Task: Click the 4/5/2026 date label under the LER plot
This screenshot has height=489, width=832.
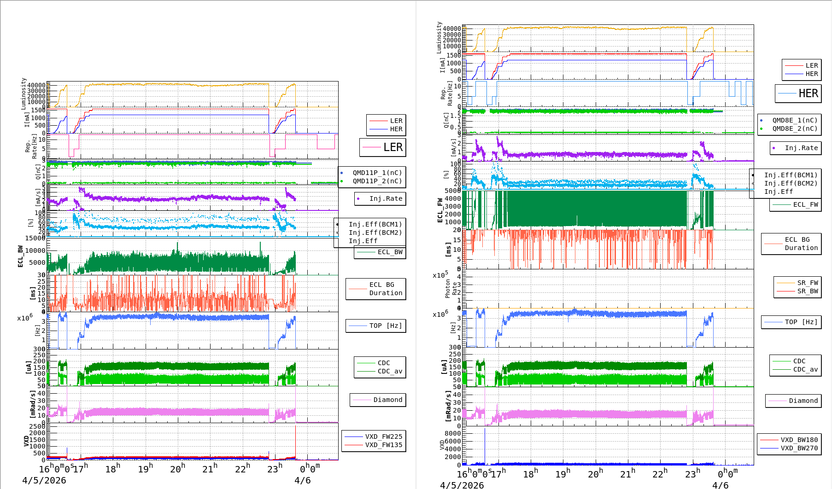Action: (x=44, y=480)
